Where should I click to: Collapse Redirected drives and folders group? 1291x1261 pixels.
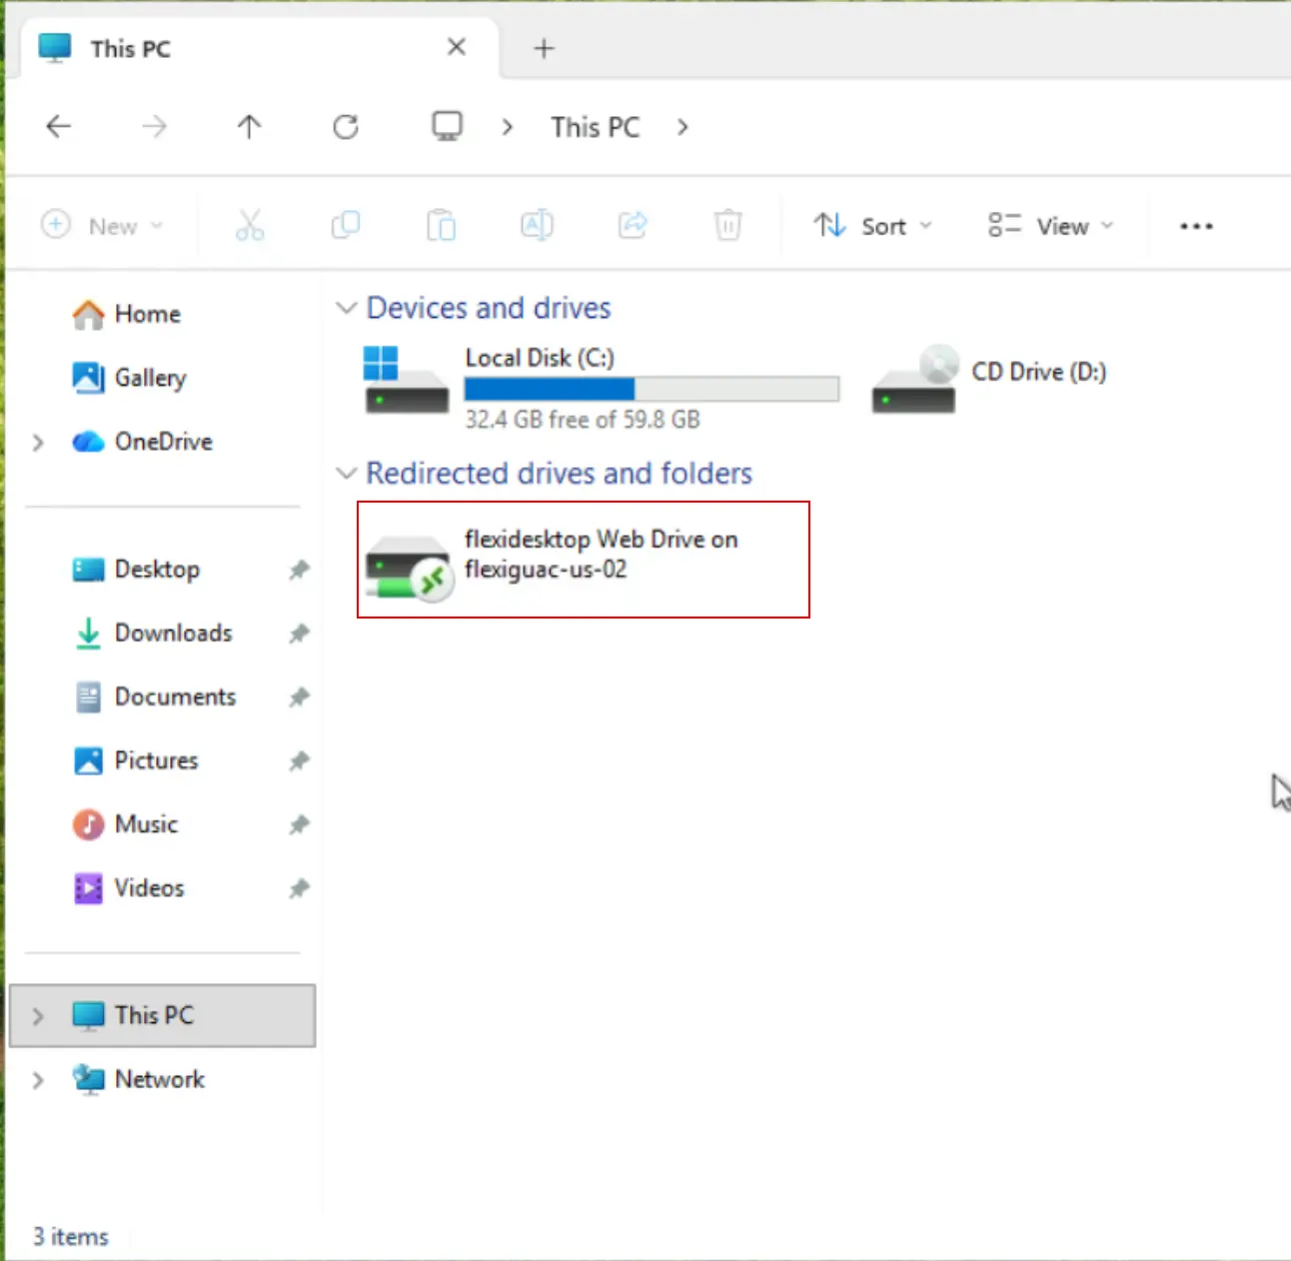pyautogui.click(x=346, y=474)
